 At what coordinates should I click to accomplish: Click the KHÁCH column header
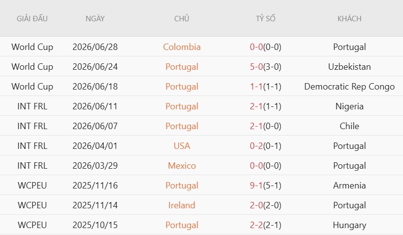click(x=349, y=18)
